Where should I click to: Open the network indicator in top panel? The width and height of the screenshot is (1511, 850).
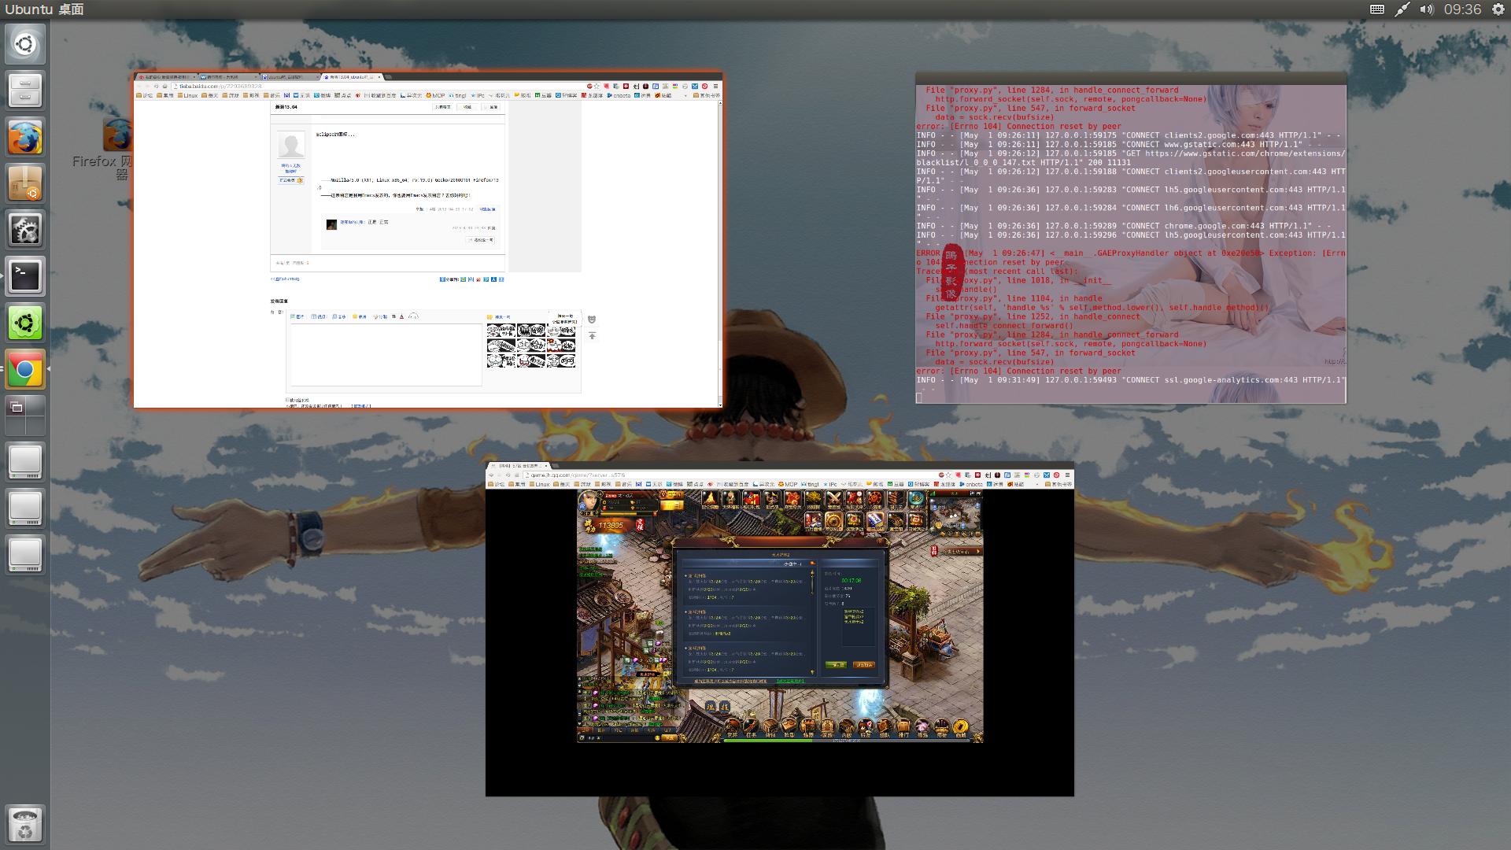(1402, 9)
